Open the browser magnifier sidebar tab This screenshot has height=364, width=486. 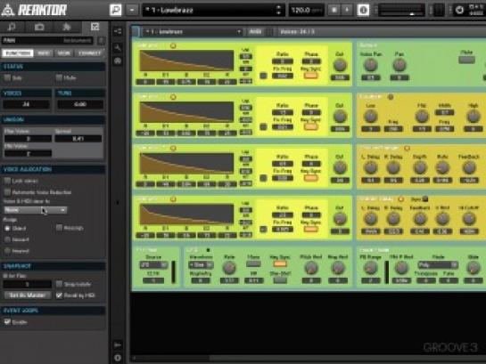click(12, 27)
